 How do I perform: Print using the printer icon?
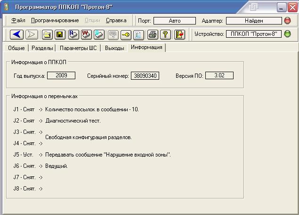153,34
